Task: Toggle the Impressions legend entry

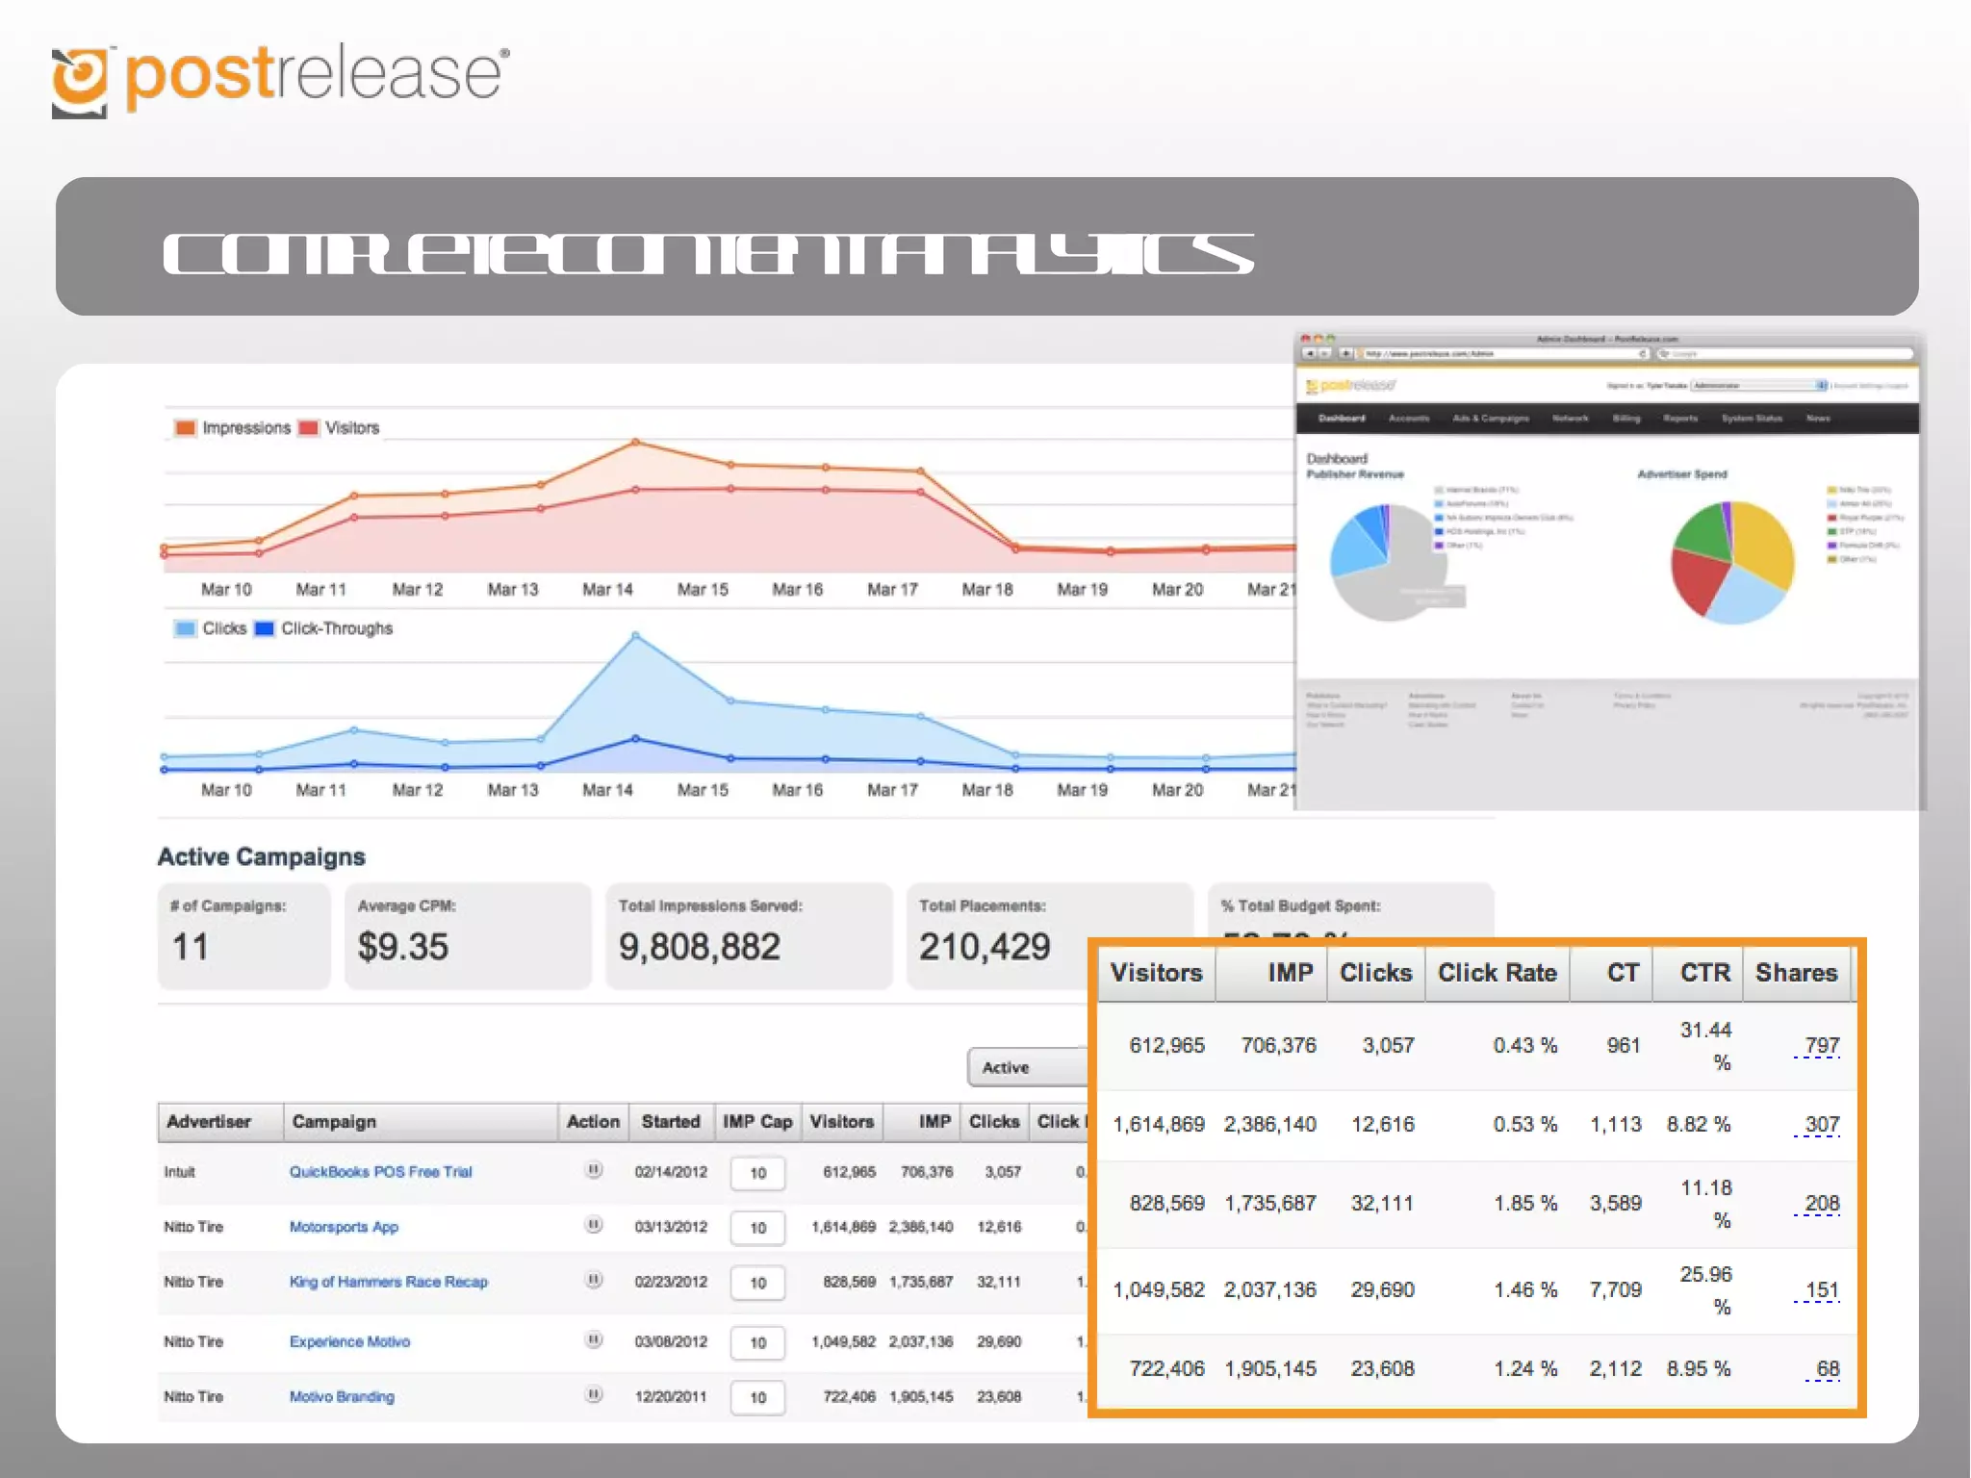Action: pyautogui.click(x=234, y=427)
